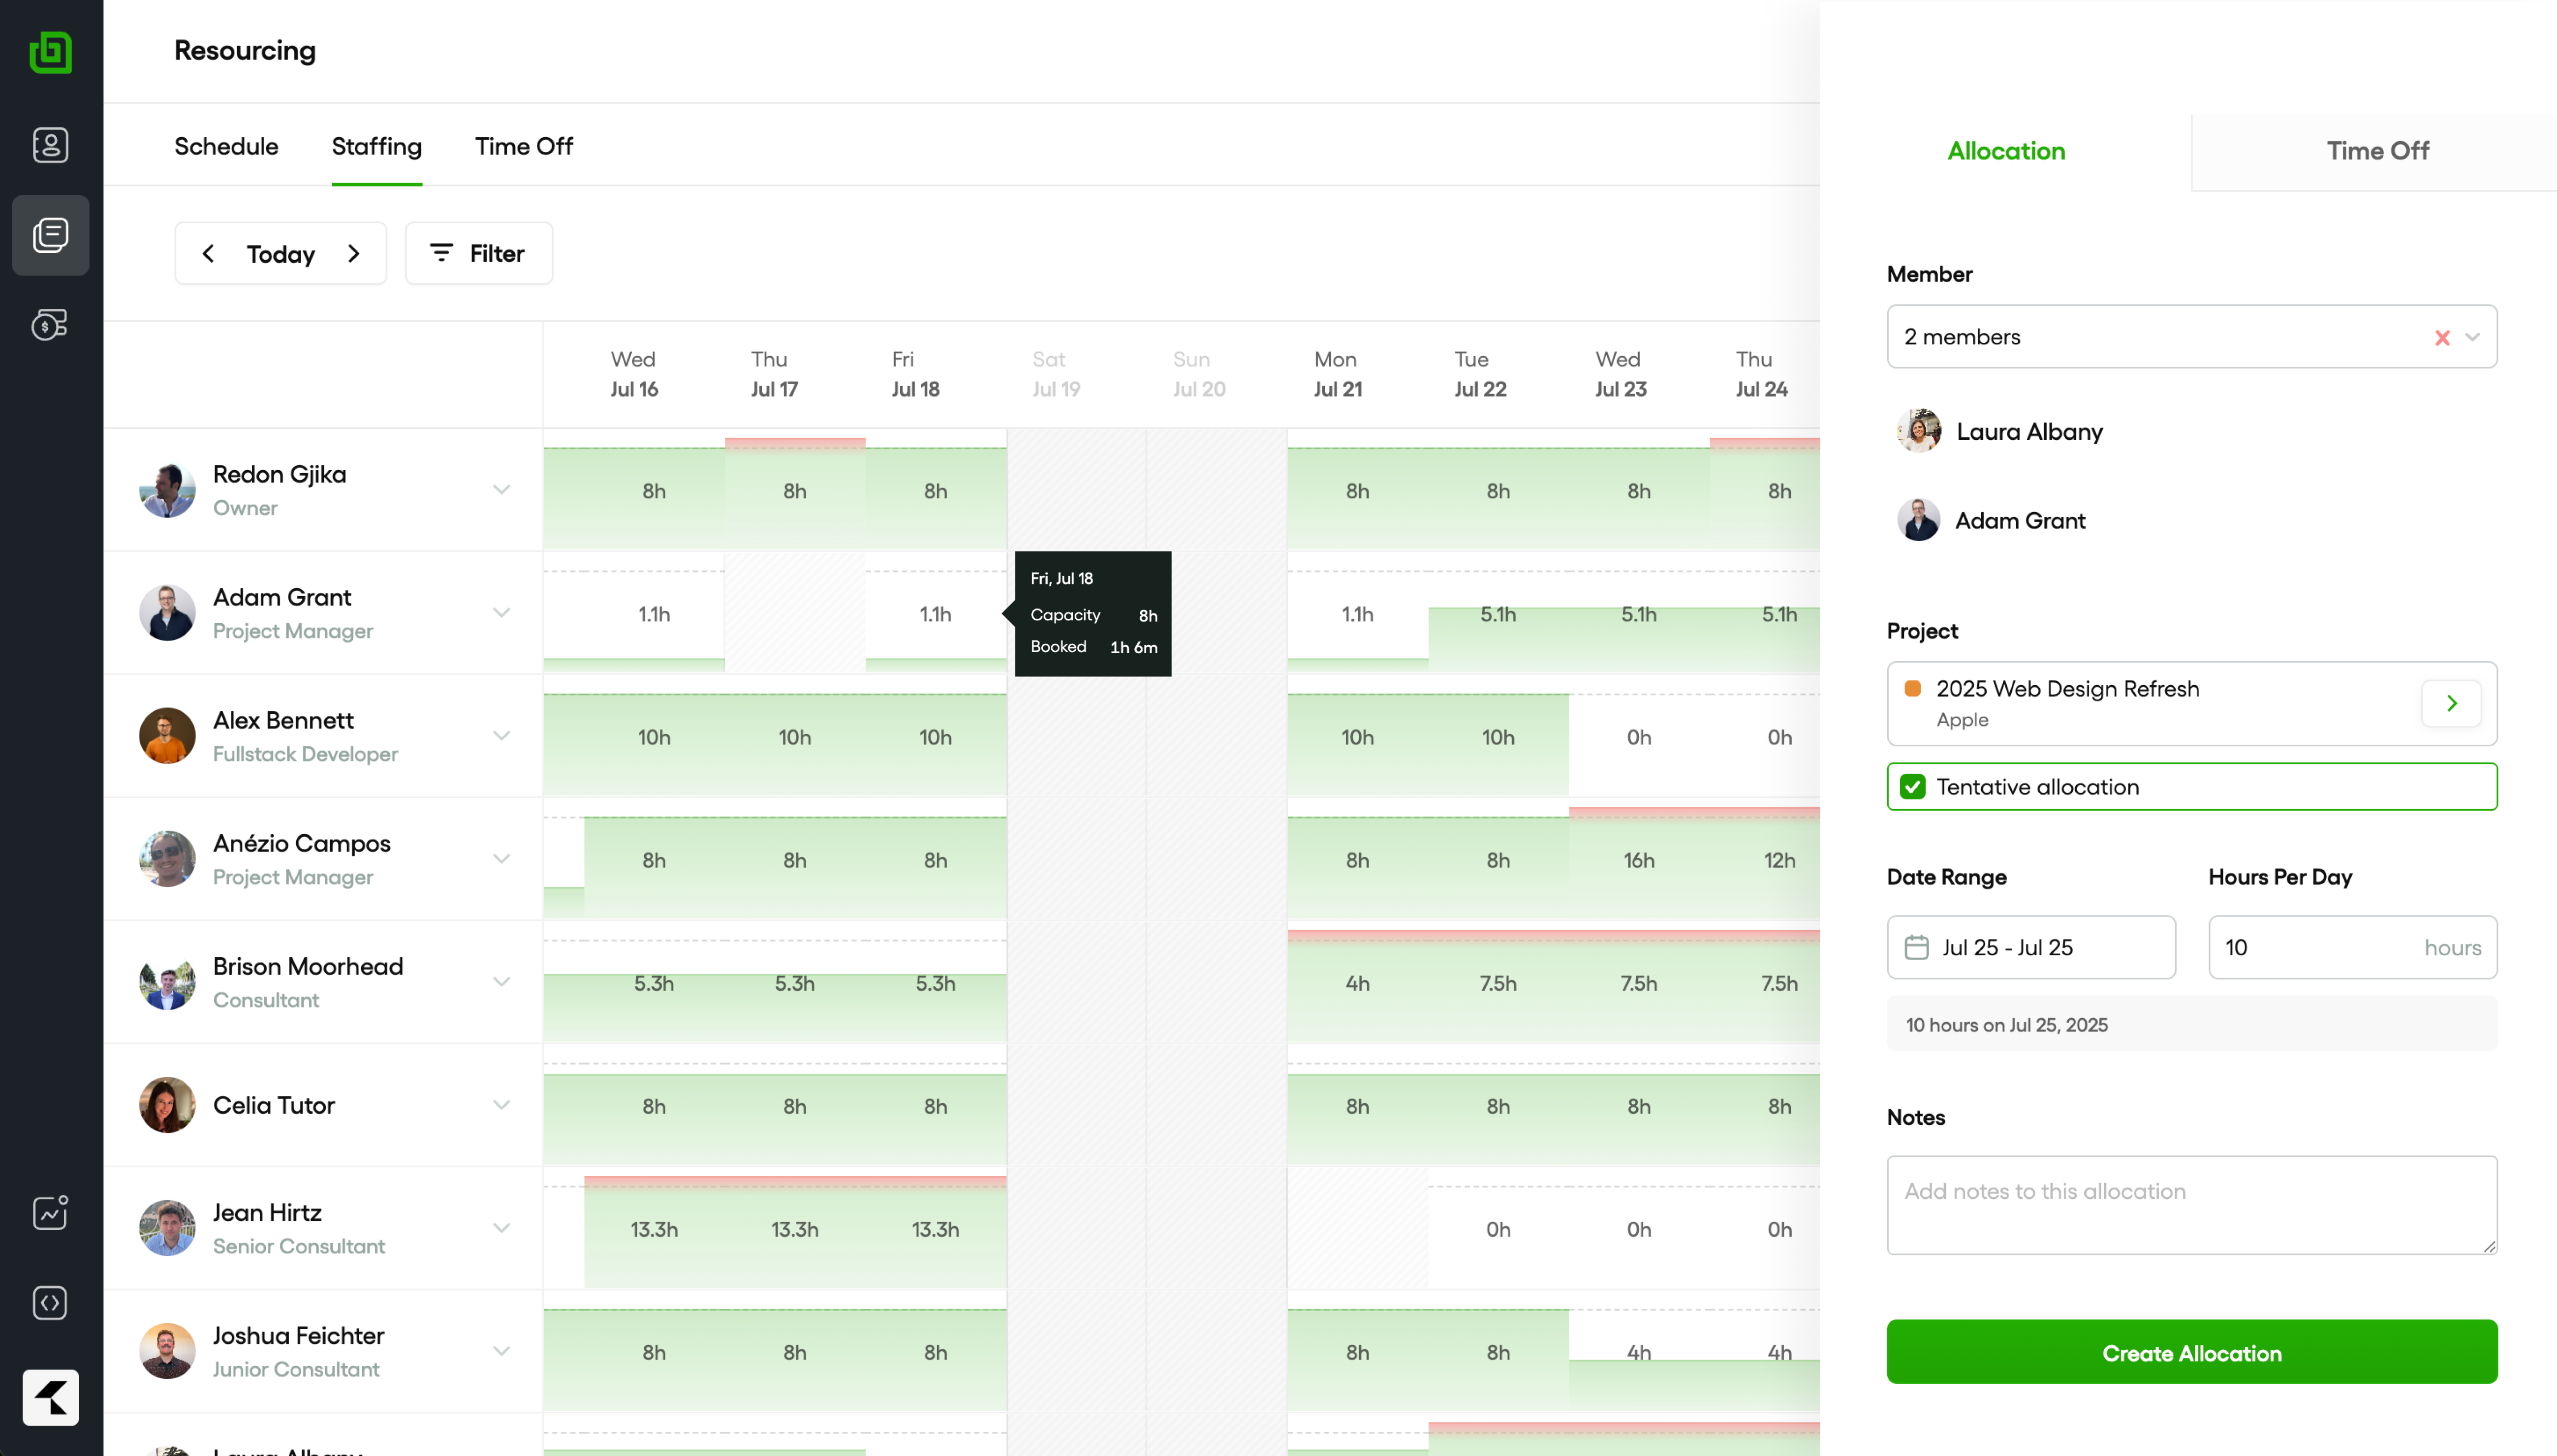
Task: Open the reports chart icon in sidebar
Action: point(50,1212)
